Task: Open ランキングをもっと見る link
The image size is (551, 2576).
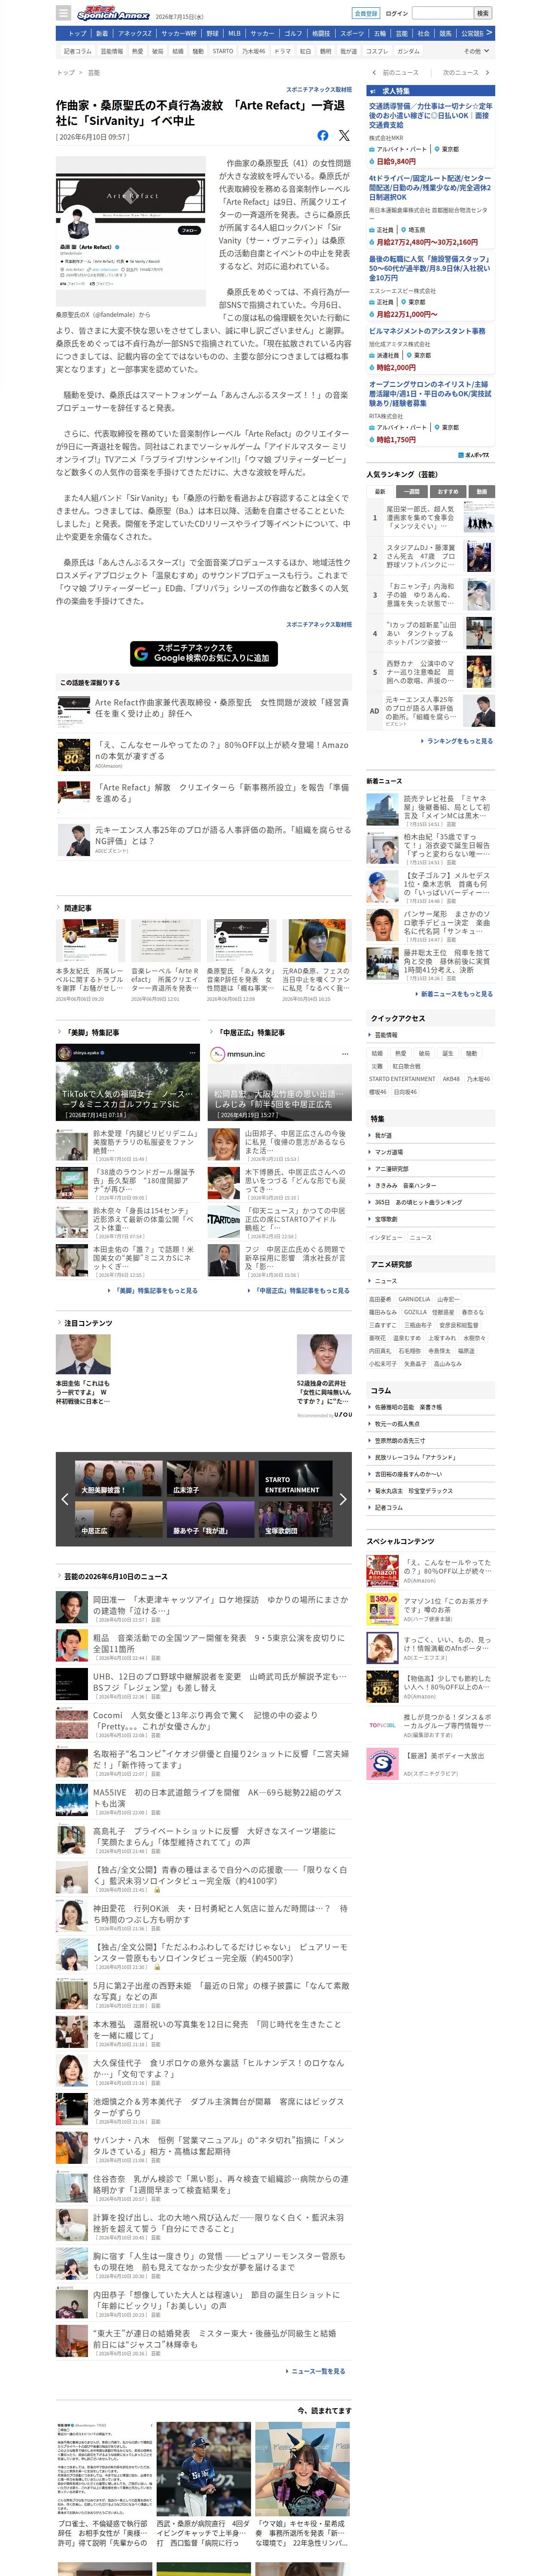Action: click(x=457, y=741)
